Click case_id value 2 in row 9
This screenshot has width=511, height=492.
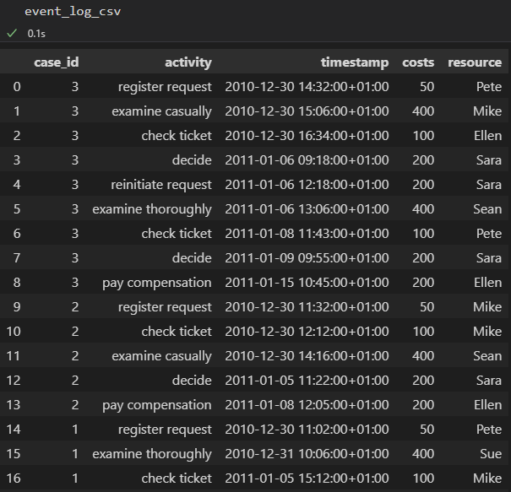pyautogui.click(x=75, y=307)
